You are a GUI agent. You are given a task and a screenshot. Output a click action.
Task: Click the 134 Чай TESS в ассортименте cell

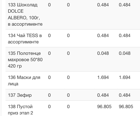coord(25,39)
